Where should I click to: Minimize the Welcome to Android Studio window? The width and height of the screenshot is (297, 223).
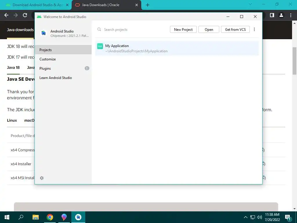(228, 17)
